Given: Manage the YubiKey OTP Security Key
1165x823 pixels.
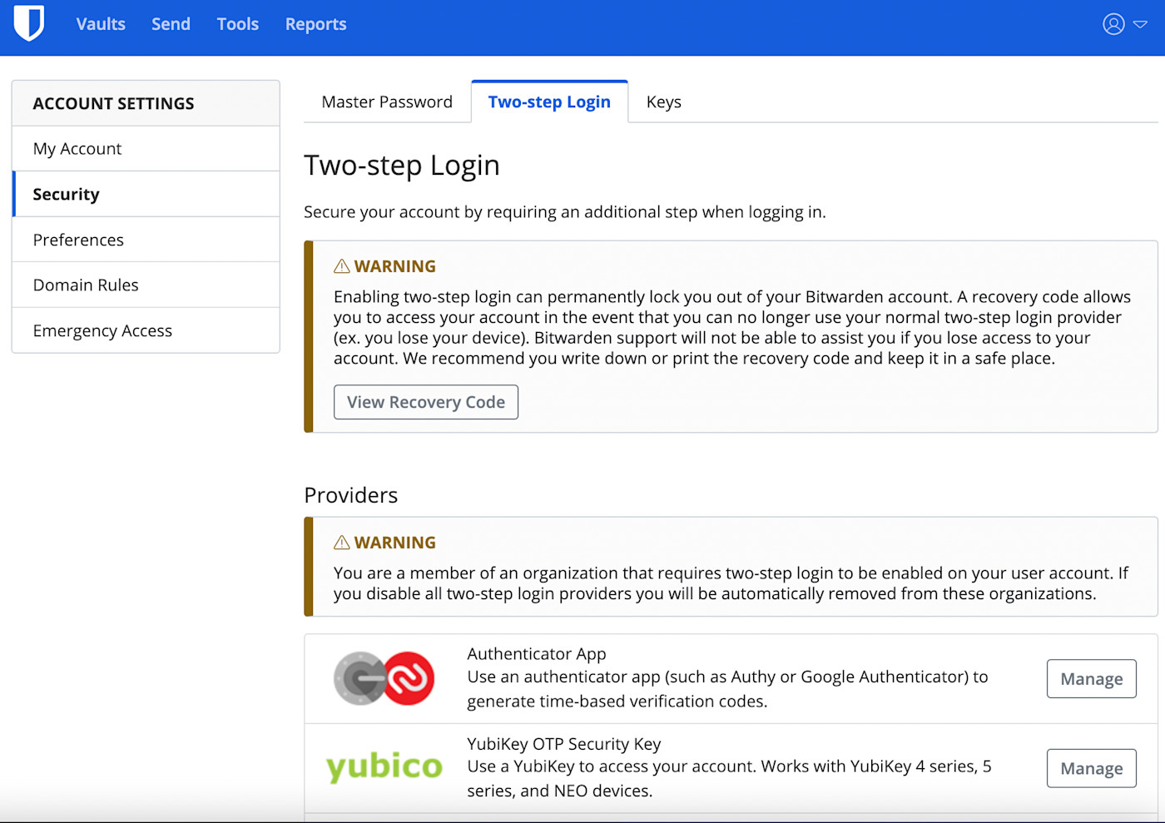Looking at the screenshot, I should 1091,768.
